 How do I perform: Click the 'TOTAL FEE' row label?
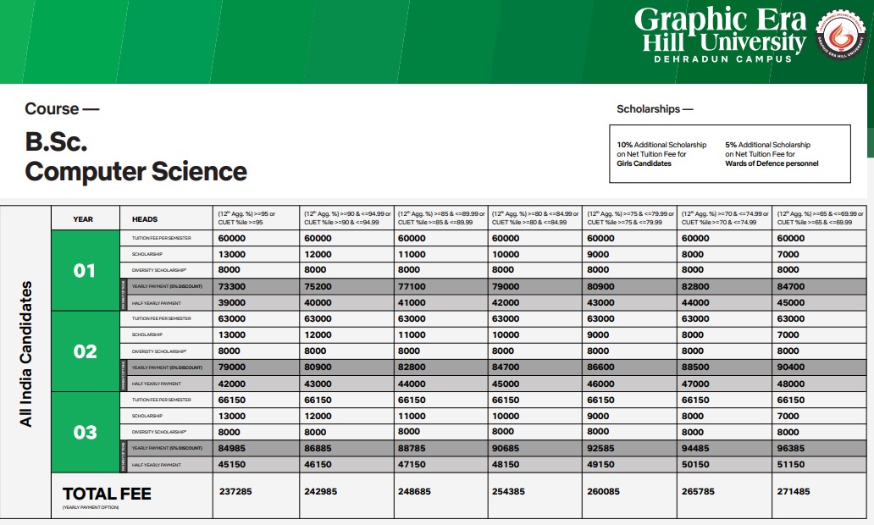(x=107, y=494)
